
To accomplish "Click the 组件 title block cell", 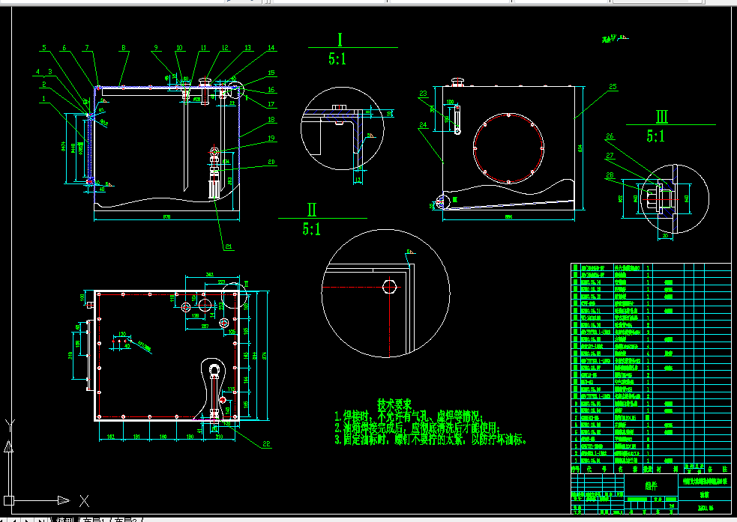I will [x=652, y=486].
